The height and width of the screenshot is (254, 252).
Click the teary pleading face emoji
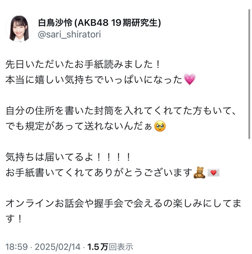tap(160, 126)
